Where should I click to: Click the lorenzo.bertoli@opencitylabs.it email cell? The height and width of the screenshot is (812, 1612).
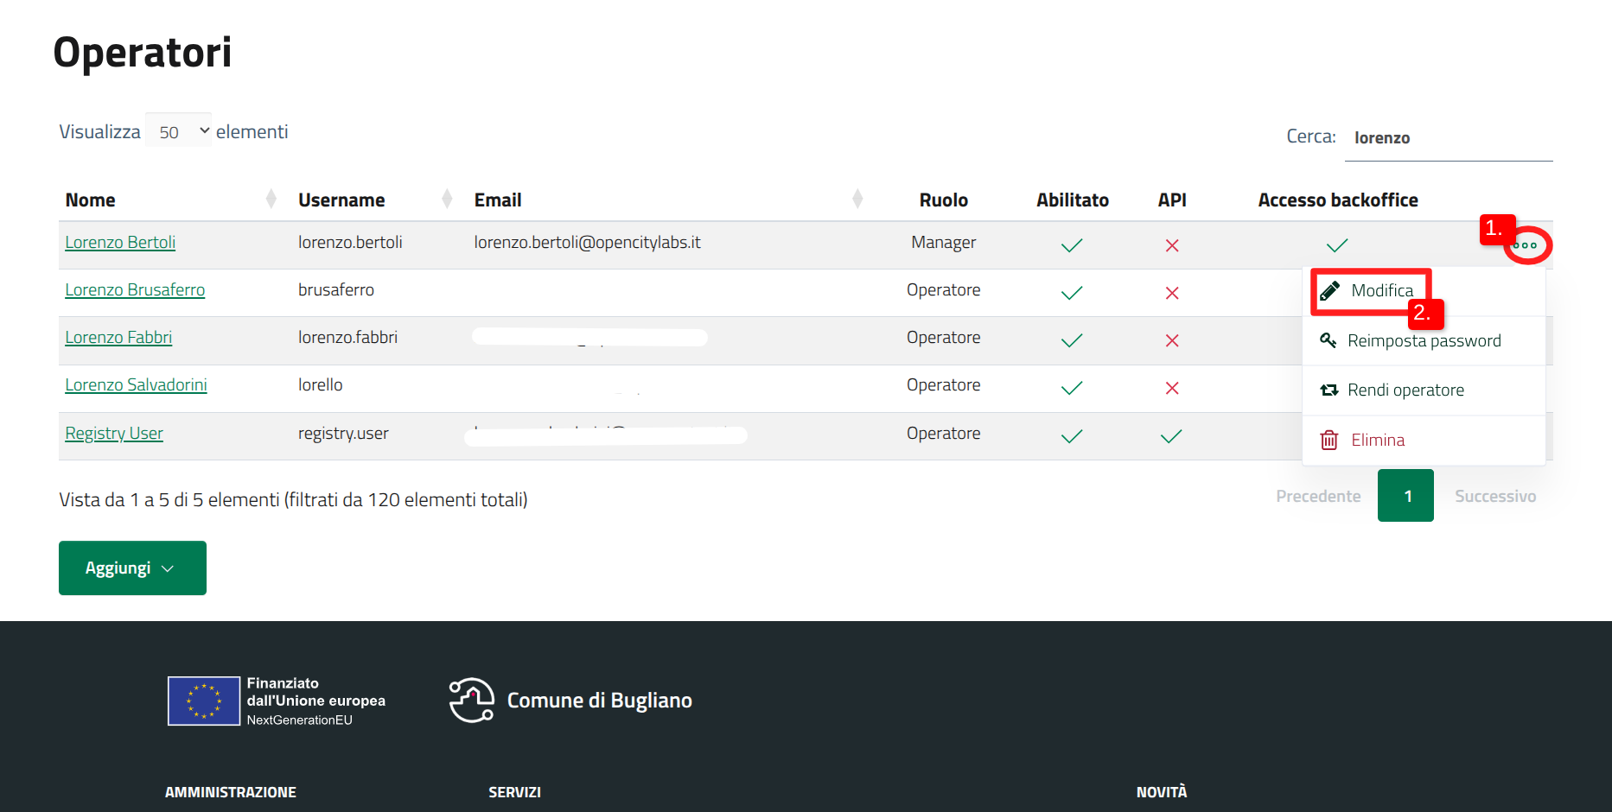[x=587, y=242]
